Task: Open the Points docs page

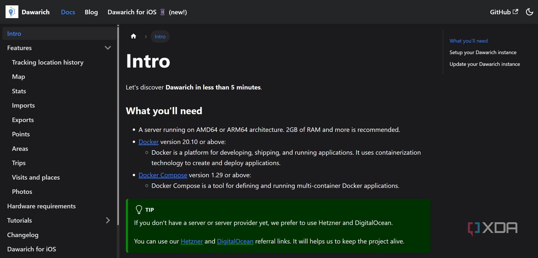Action: 21,134
